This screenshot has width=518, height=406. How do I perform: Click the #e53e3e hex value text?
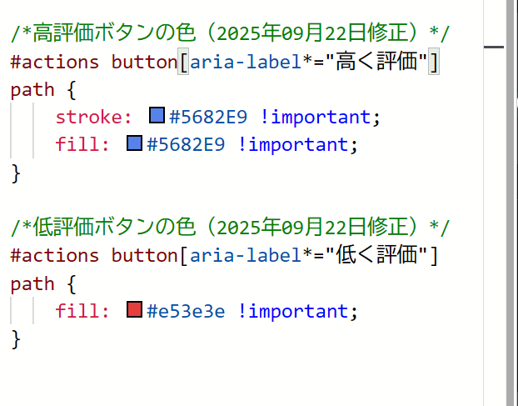(x=186, y=312)
